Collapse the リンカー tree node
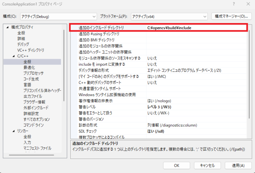Screen dimensions: 255x173 pyautogui.click(x=14, y=131)
